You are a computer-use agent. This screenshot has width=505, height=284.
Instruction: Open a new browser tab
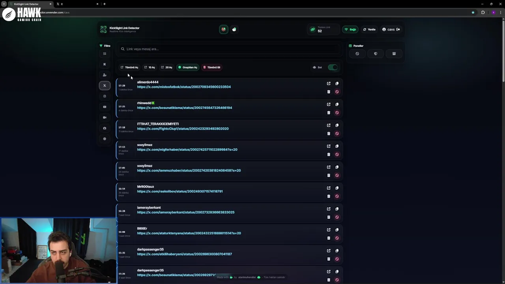pos(105,4)
